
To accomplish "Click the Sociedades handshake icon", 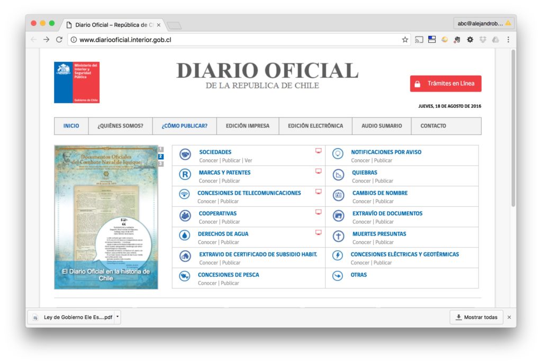I will click(x=185, y=154).
